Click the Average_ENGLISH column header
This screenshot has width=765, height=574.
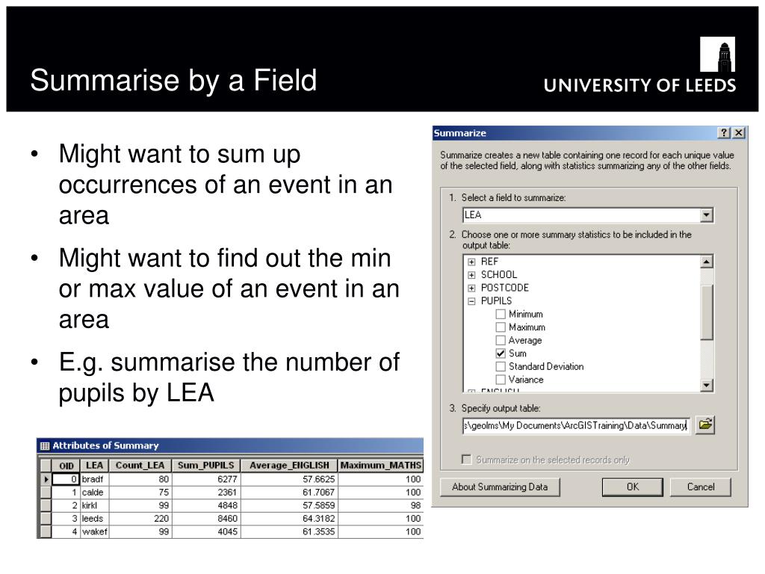click(289, 466)
